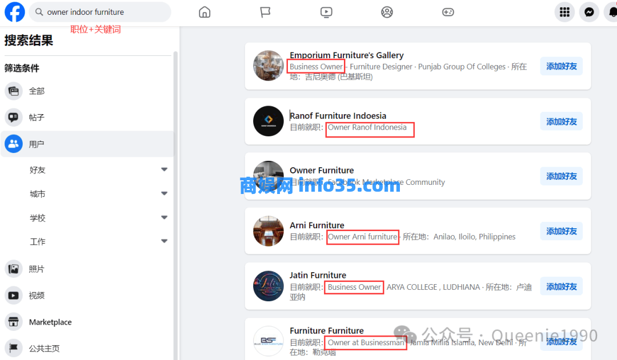Click the 'Owner Arni furniture' job text
This screenshot has height=360, width=617.
tap(362, 237)
